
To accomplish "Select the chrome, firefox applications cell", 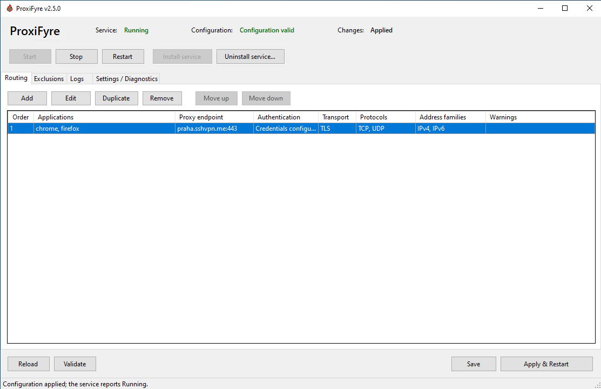I will pos(104,129).
